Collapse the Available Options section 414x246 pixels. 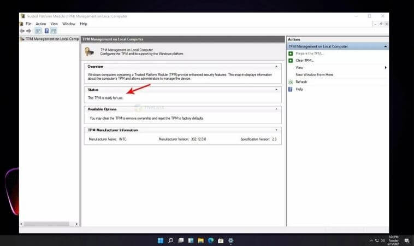pyautogui.click(x=276, y=109)
